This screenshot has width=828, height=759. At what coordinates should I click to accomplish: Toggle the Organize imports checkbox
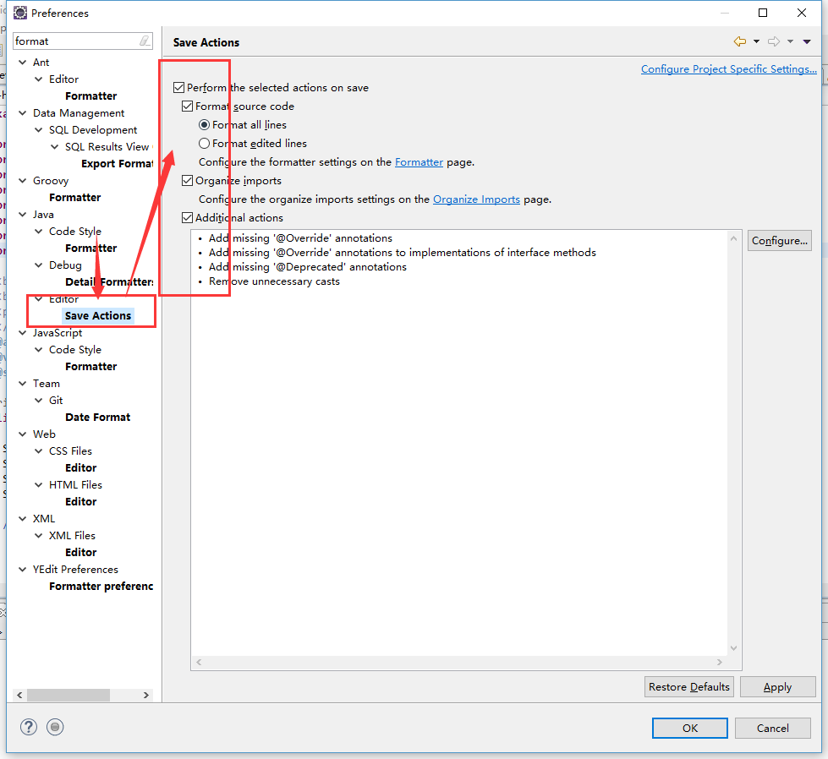tap(188, 180)
